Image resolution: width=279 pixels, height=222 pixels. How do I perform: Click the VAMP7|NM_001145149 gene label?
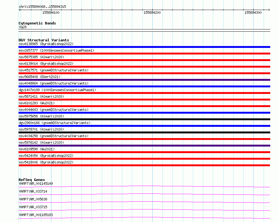(x=36, y=183)
